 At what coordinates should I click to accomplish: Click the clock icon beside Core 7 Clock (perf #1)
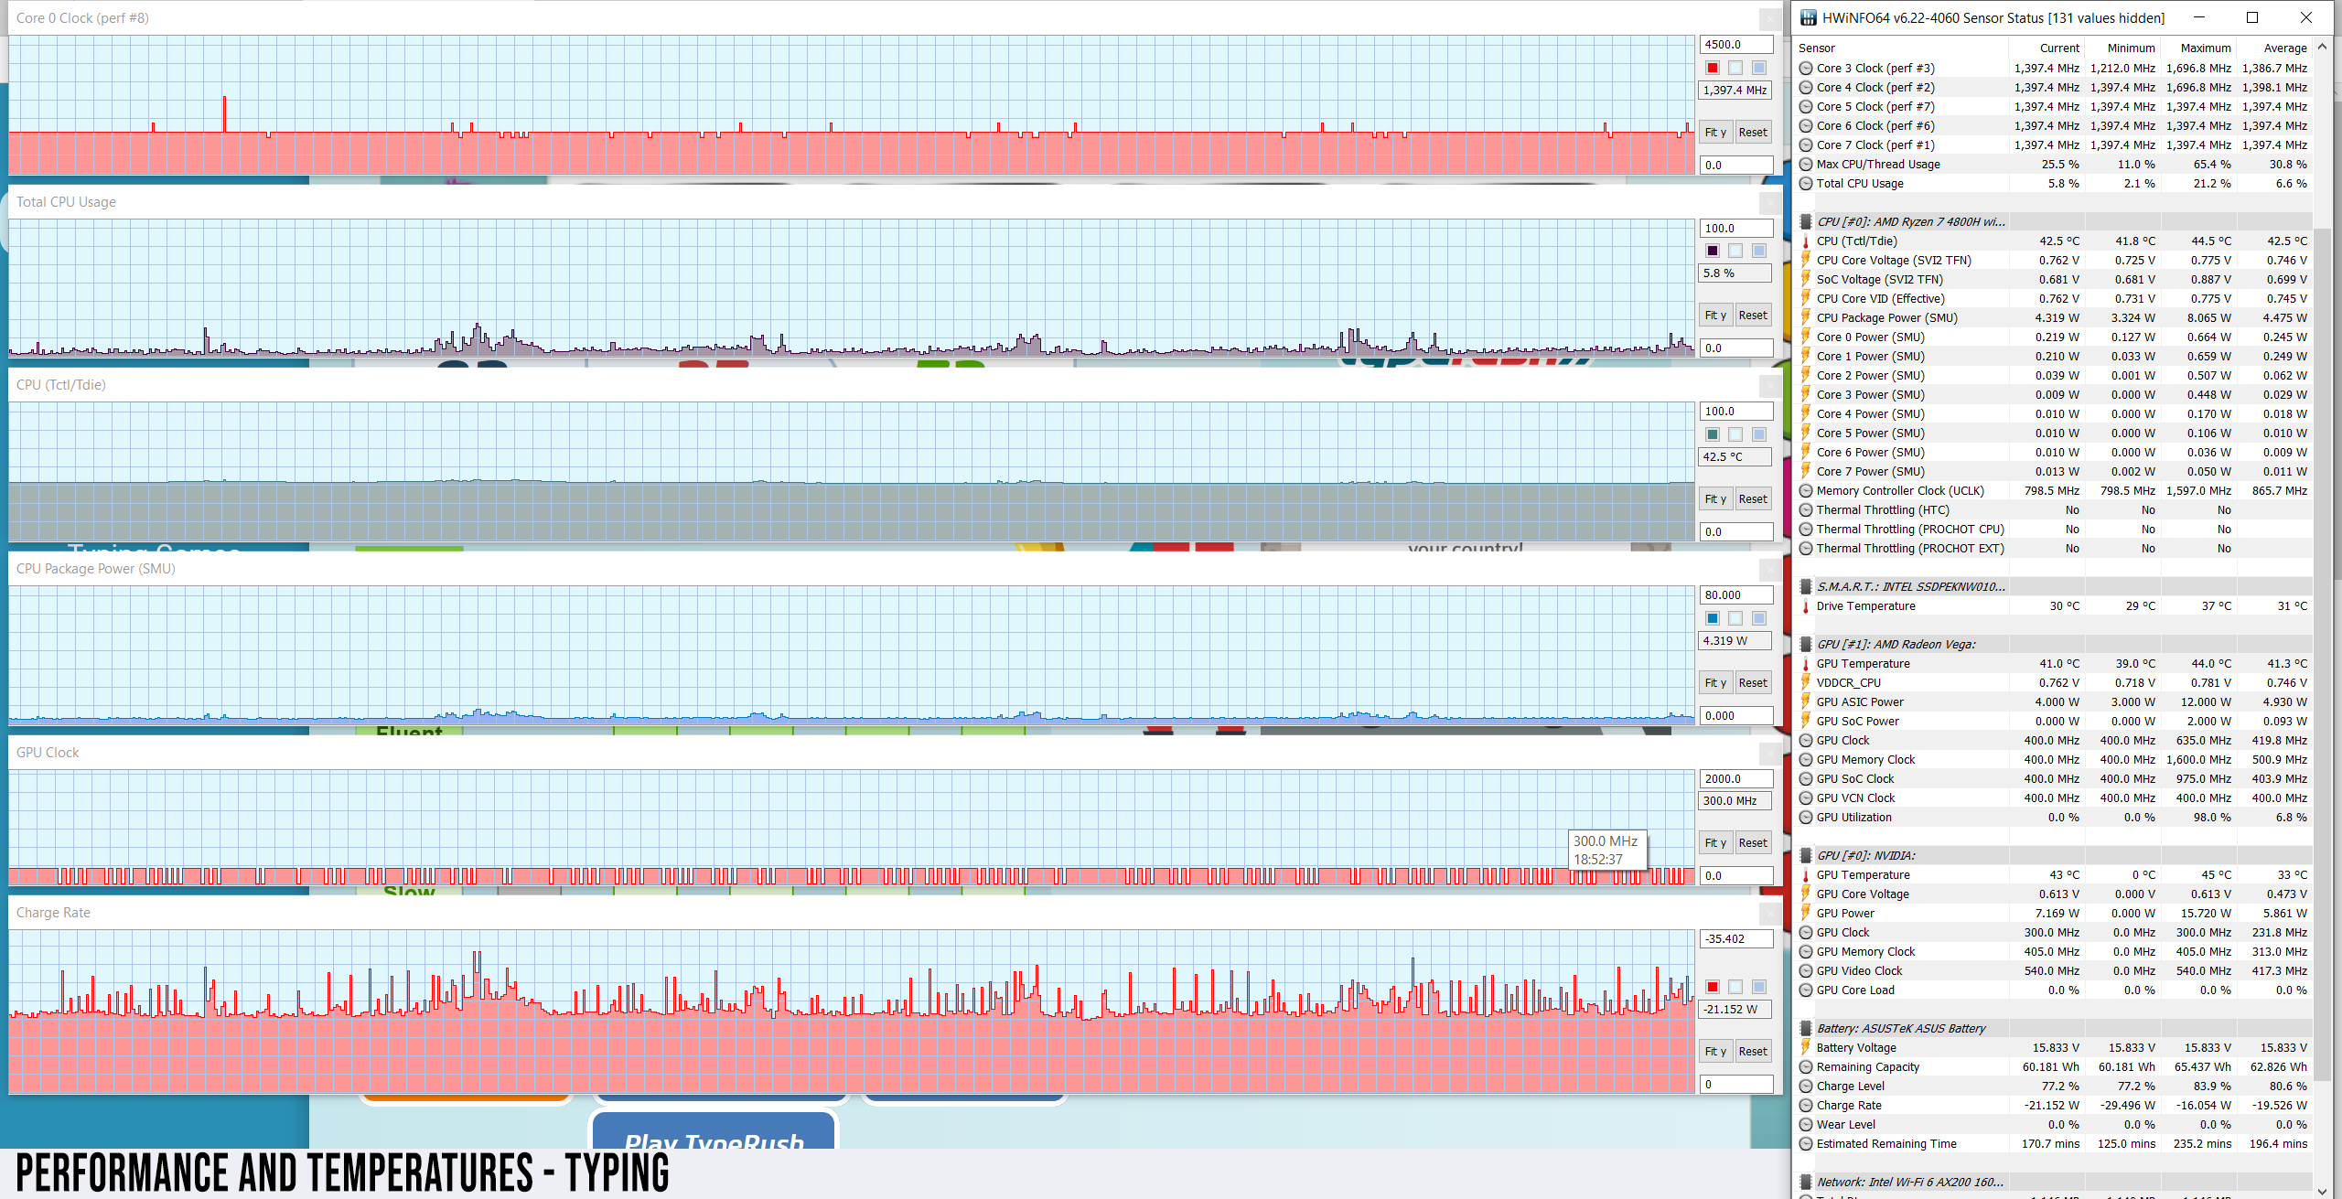(1806, 145)
